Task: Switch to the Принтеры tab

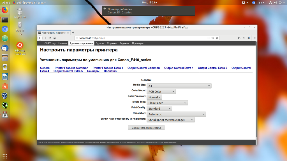Action: pos(138,43)
